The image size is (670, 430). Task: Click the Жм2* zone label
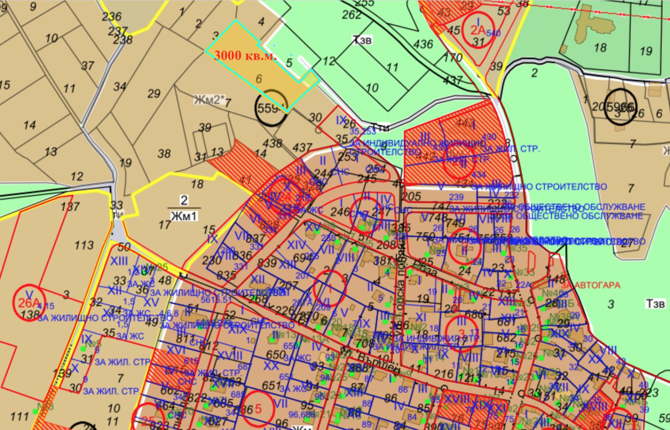click(x=209, y=100)
